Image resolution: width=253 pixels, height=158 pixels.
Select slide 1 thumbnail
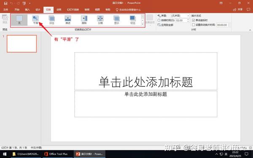tap(22, 44)
